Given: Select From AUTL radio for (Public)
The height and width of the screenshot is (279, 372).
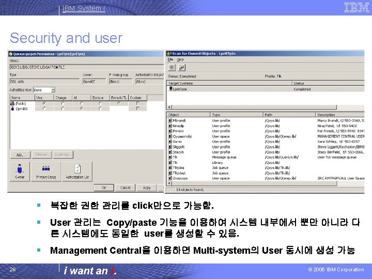Looking at the screenshot, I should pos(119,103).
